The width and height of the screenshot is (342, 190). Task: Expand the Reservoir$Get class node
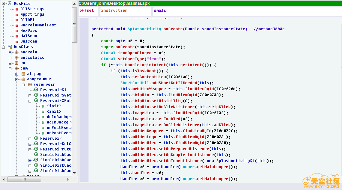(30, 95)
